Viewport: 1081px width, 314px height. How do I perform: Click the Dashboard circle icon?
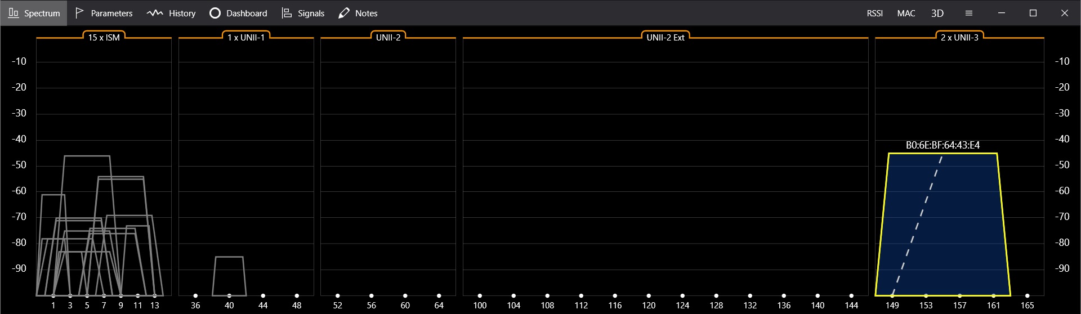tap(215, 13)
